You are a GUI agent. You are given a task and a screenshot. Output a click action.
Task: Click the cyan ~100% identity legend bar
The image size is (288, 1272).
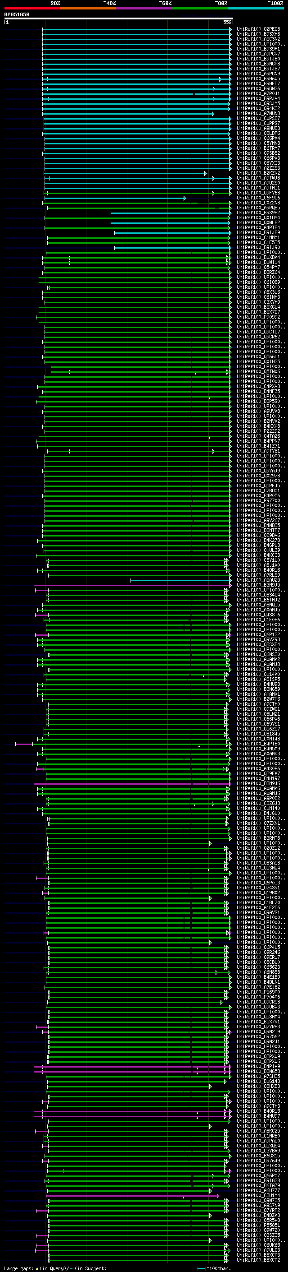point(256,8)
